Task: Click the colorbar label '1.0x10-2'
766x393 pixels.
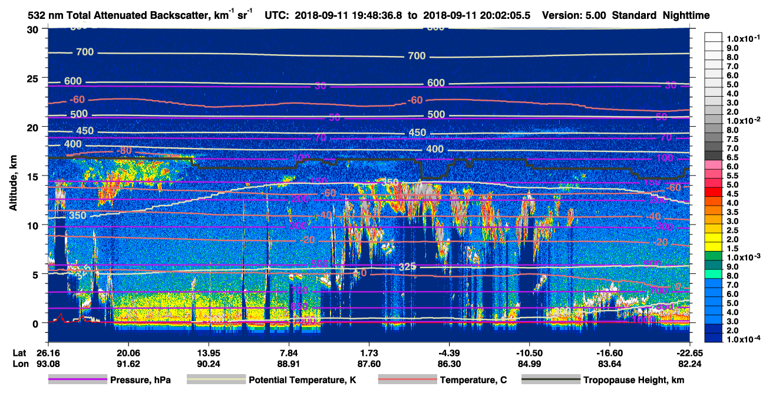Action: click(x=742, y=120)
